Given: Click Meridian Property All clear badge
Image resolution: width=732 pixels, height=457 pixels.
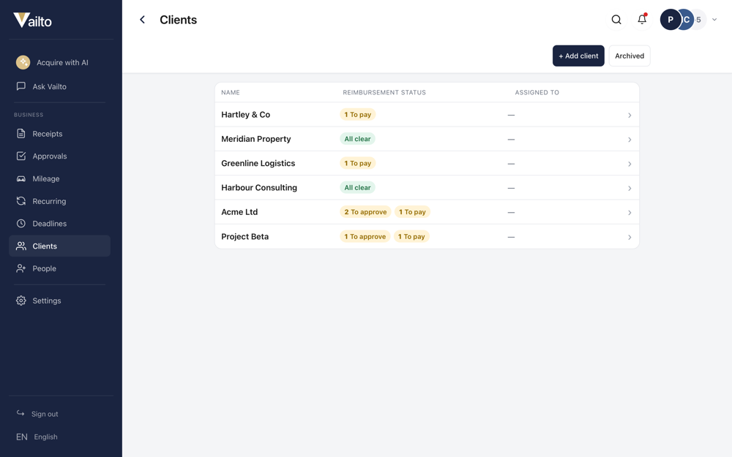Looking at the screenshot, I should pyautogui.click(x=358, y=138).
